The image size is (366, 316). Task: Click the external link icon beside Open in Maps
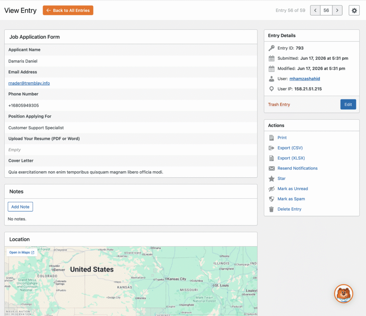pyautogui.click(x=33, y=252)
